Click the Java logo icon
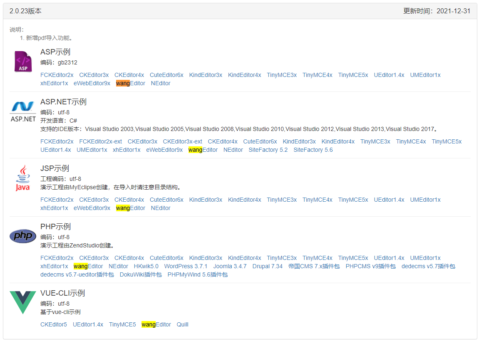Image resolution: width=479 pixels, height=341 pixels. pyautogui.click(x=23, y=178)
